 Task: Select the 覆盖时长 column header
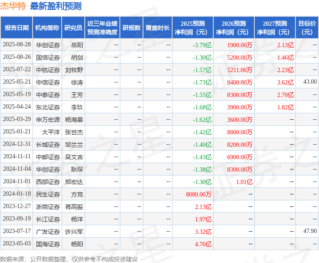click(x=158, y=28)
